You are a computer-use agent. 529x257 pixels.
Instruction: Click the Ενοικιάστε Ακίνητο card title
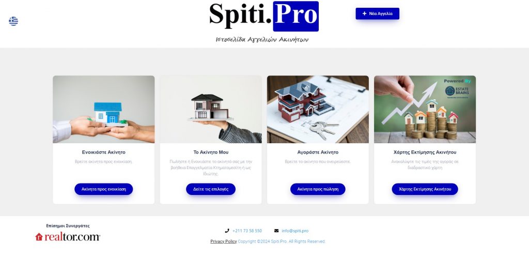coord(103,153)
